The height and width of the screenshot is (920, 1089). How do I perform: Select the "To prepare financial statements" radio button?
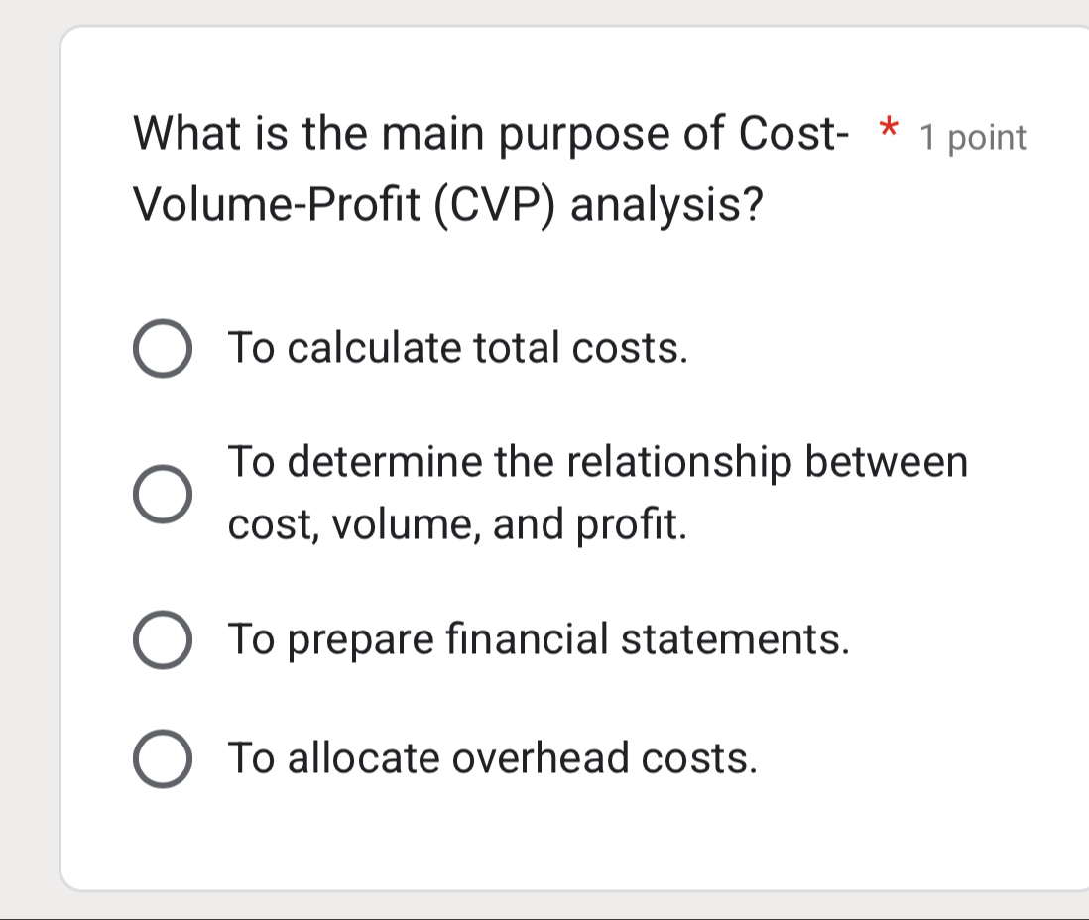click(163, 640)
